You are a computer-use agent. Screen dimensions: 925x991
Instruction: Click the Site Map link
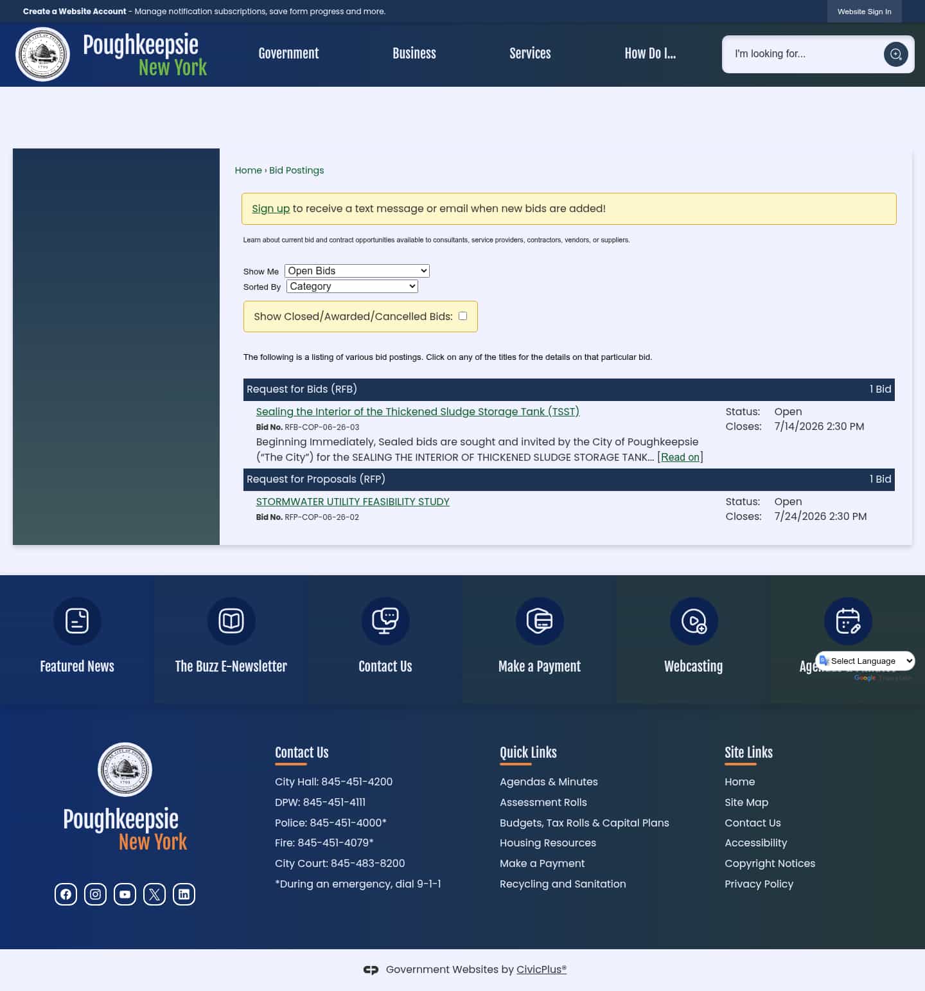[x=746, y=802]
